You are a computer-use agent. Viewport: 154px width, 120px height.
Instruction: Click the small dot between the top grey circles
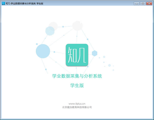(x=63, y=27)
